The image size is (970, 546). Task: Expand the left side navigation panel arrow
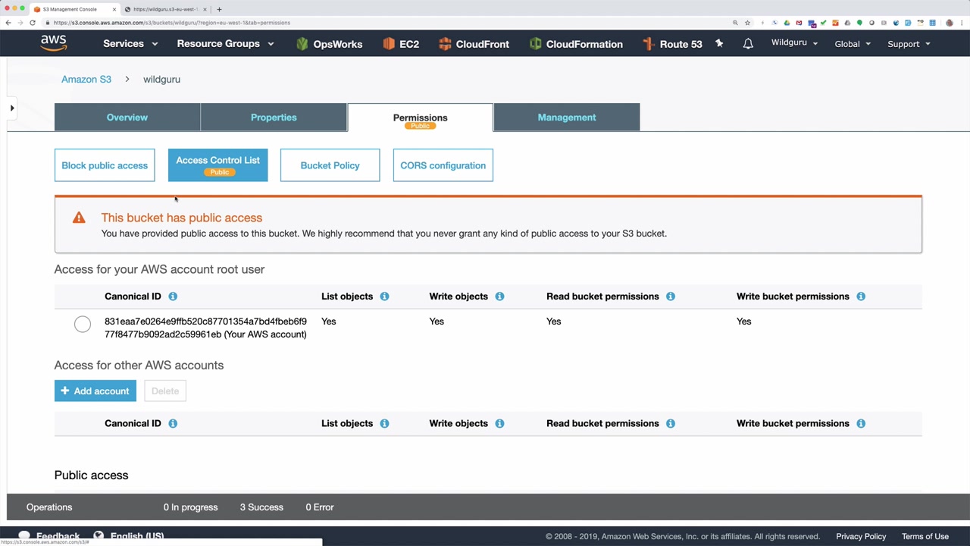(12, 108)
